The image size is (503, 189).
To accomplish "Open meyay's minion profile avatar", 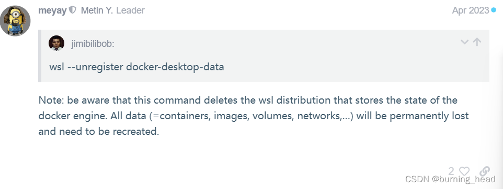I will (x=15, y=21).
